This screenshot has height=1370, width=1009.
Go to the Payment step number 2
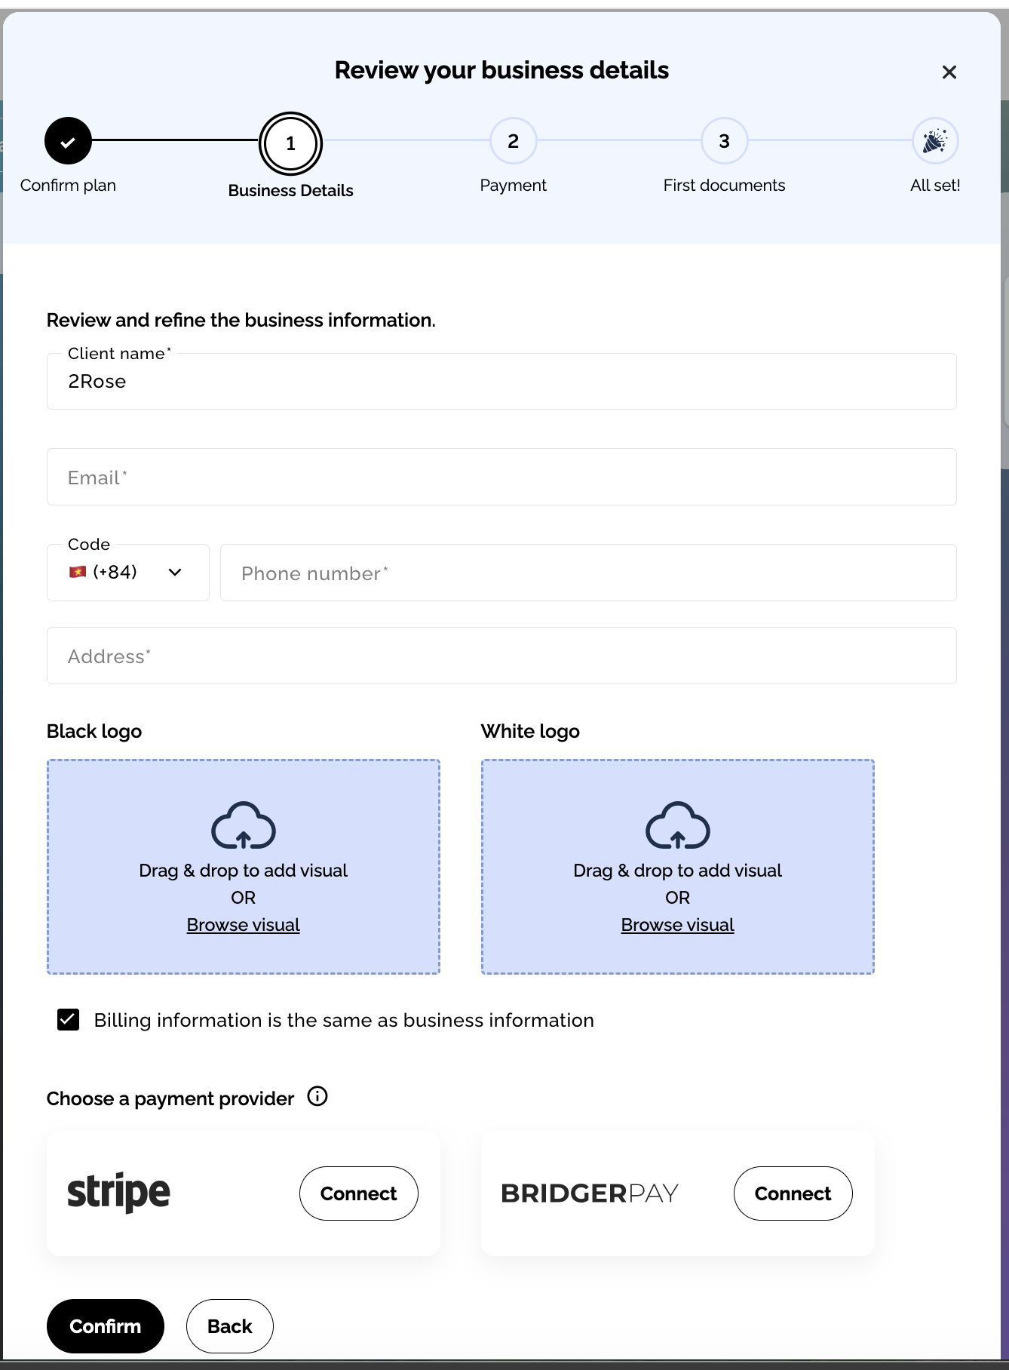point(513,141)
